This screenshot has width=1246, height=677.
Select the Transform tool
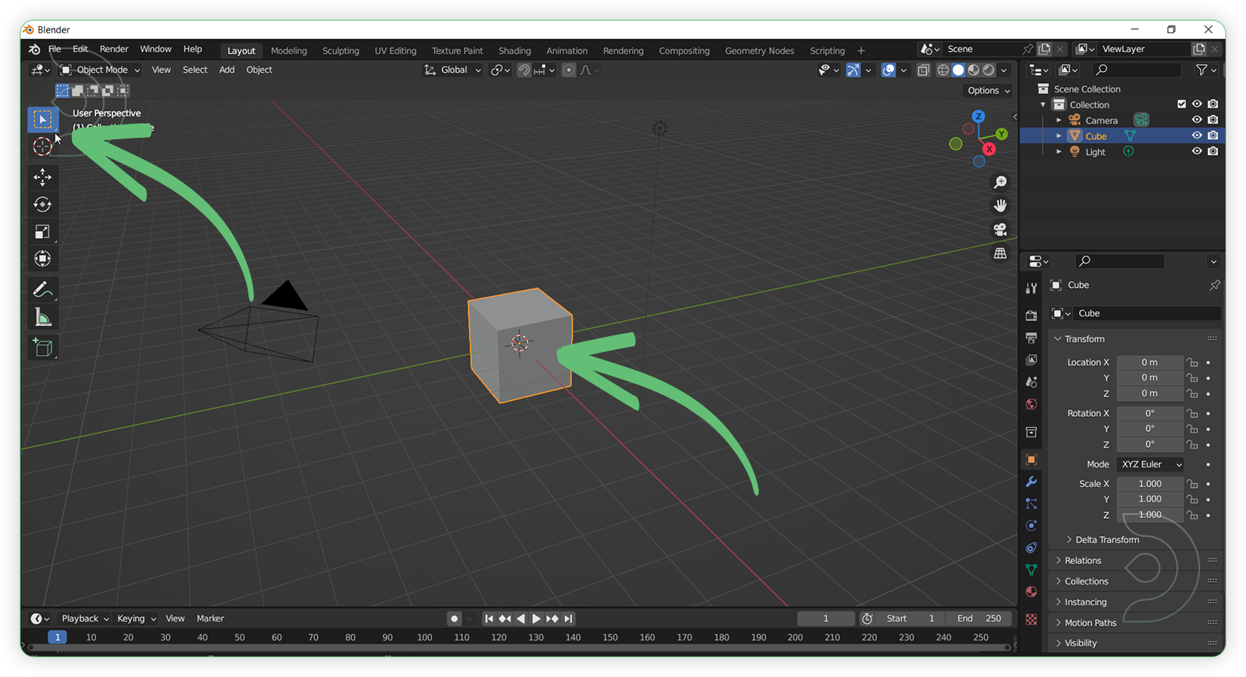(x=43, y=259)
